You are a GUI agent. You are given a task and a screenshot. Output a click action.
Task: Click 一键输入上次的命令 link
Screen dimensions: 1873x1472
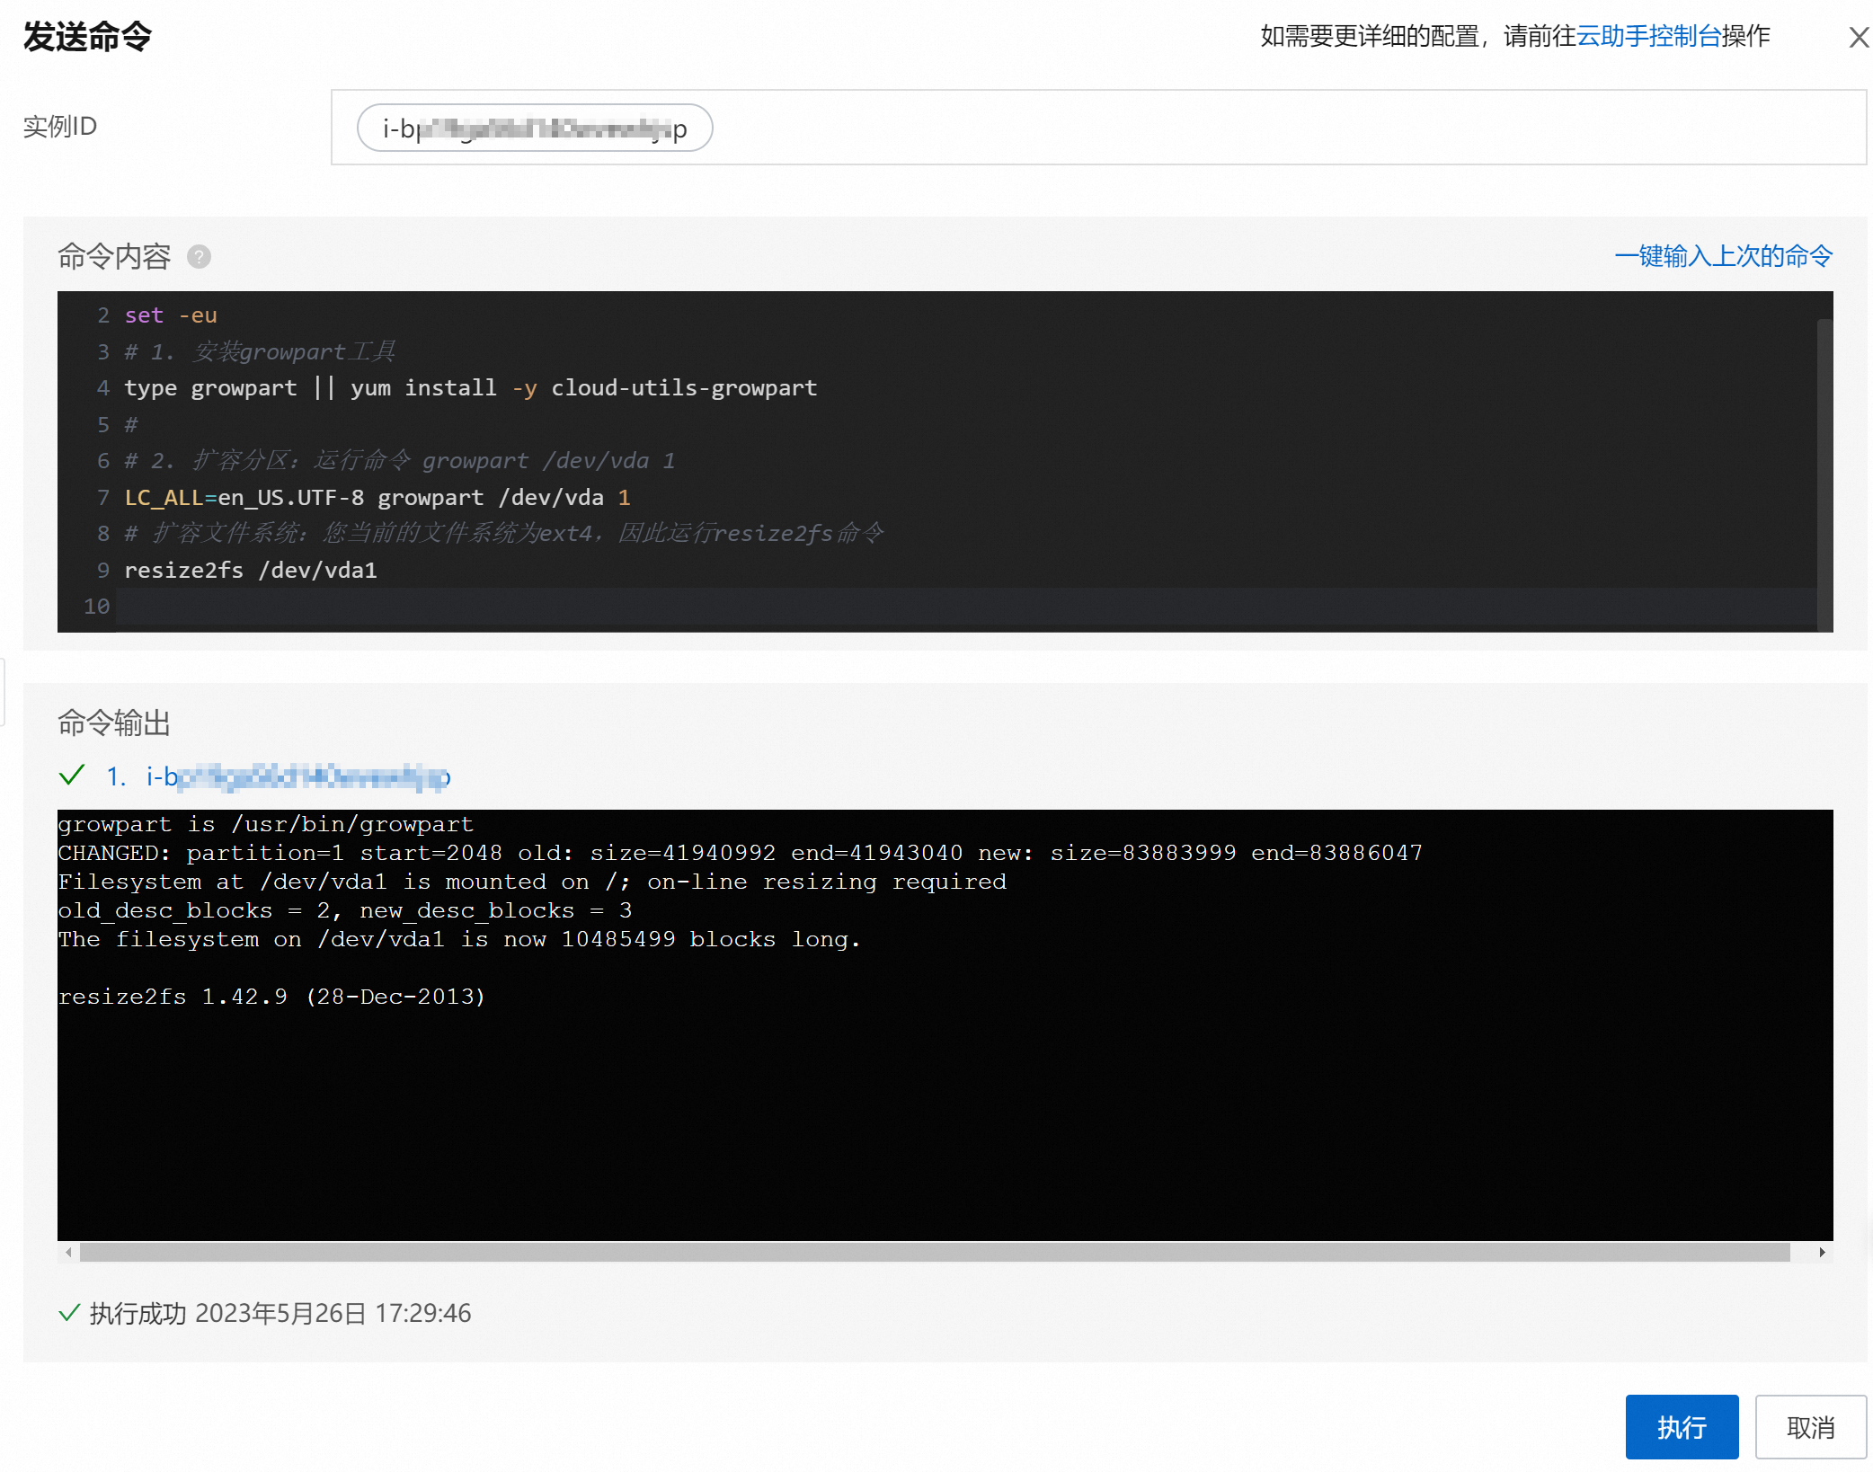(1722, 257)
